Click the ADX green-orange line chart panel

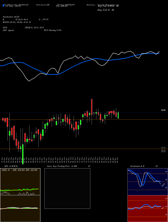pyautogui.click(x=20, y=182)
